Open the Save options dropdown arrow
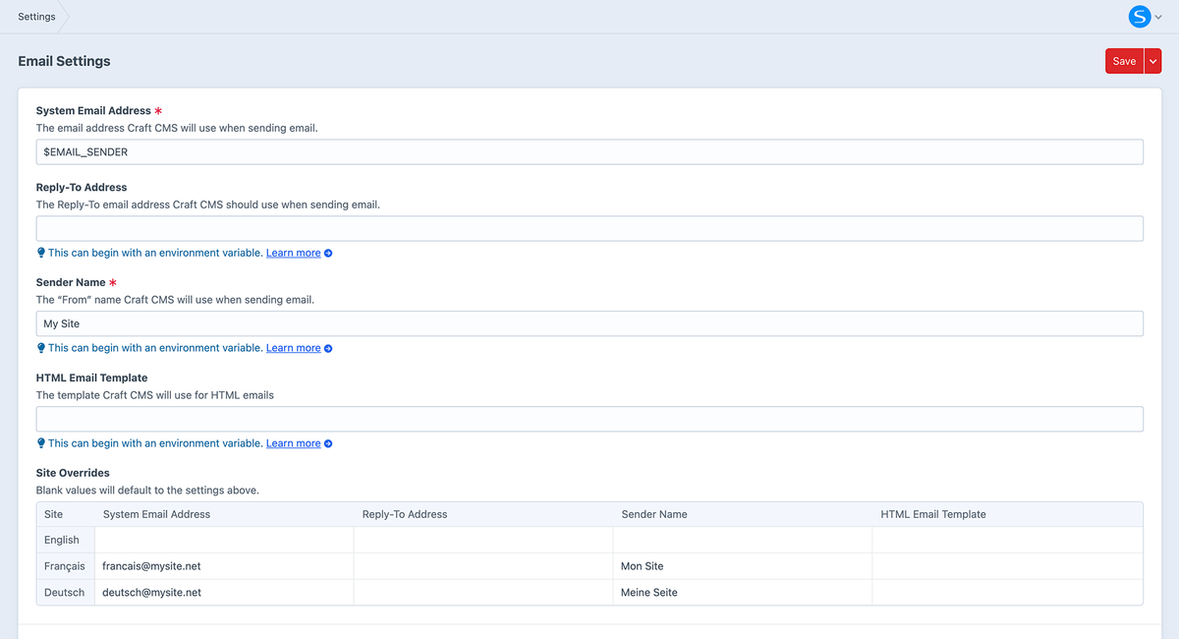 point(1153,61)
